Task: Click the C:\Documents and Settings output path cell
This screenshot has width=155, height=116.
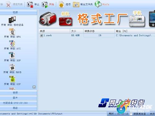Action: [x=135, y=36]
